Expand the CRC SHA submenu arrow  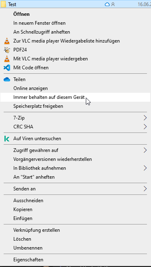145,127
